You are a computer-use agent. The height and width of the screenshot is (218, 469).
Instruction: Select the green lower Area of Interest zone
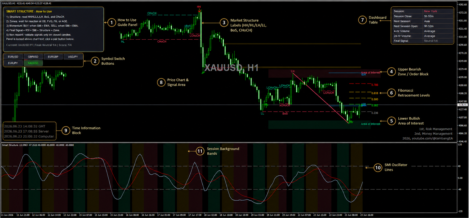pos(319,125)
